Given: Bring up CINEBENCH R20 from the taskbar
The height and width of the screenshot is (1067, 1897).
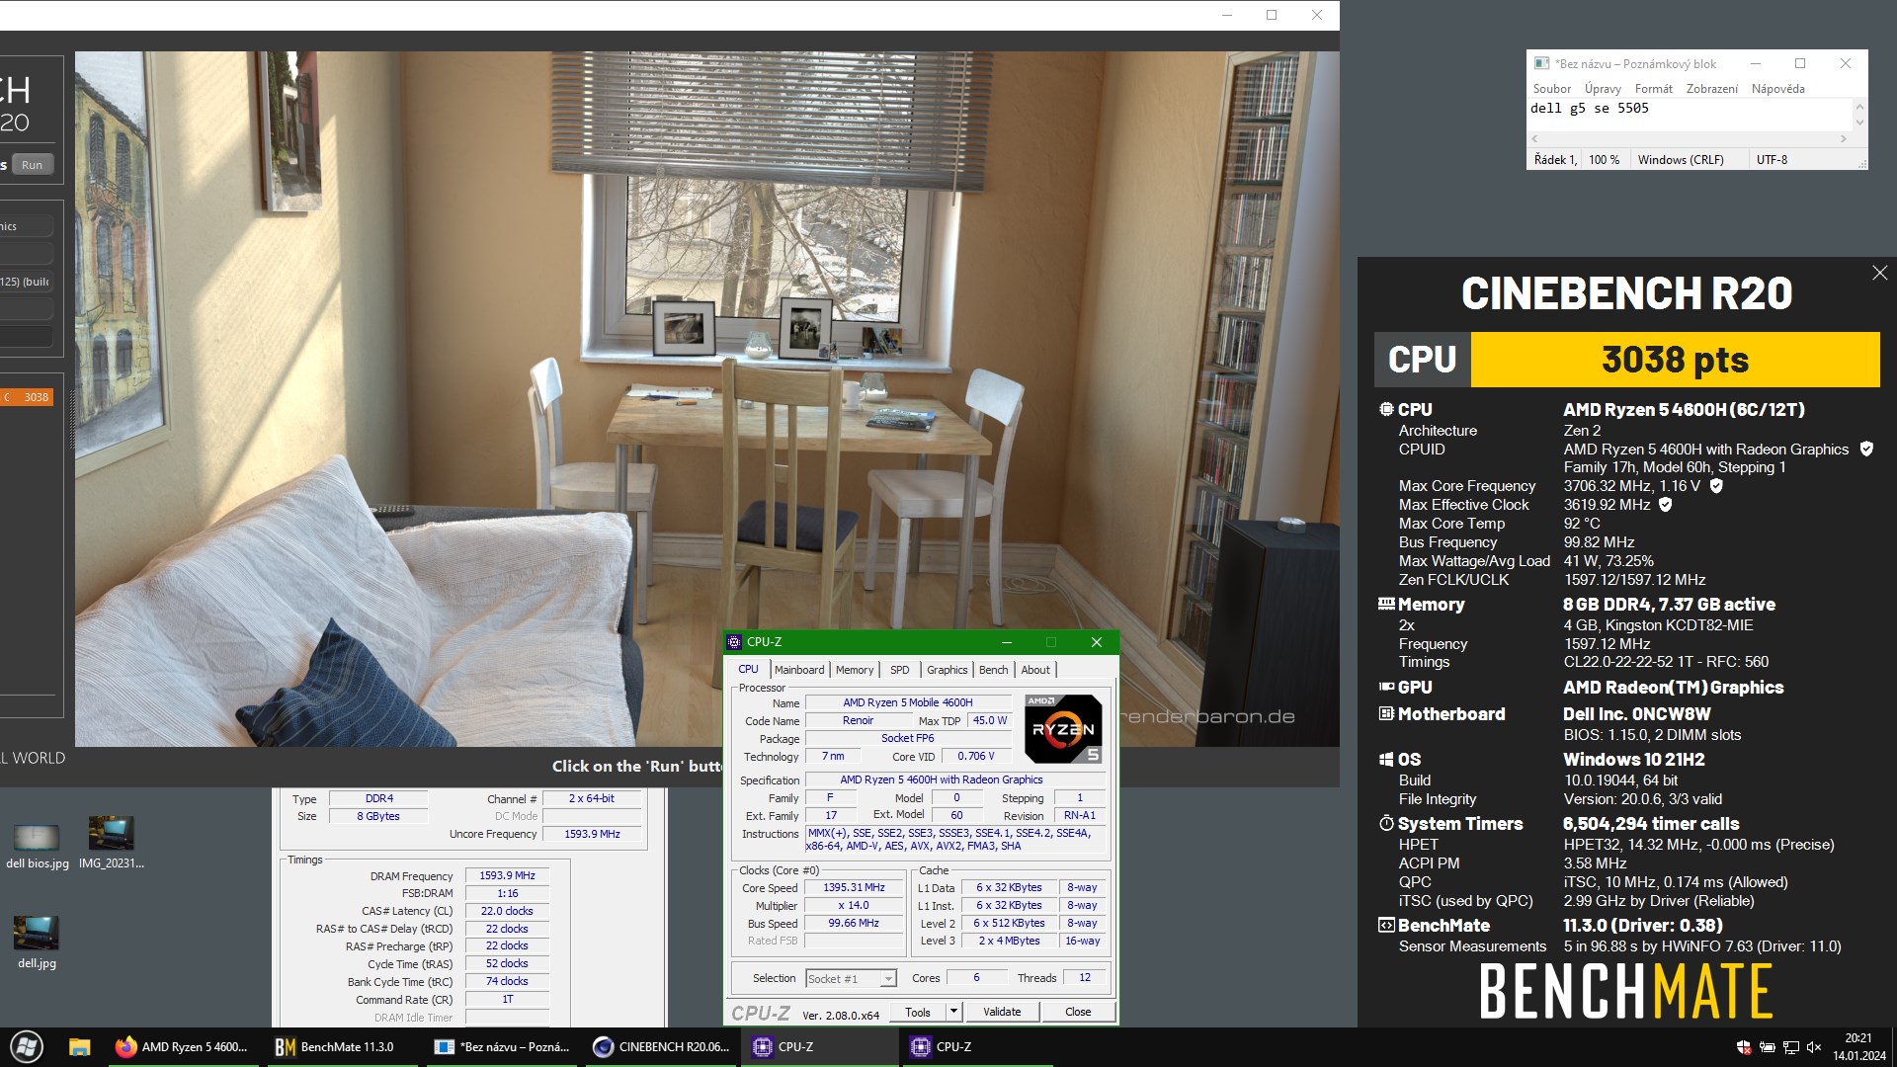Looking at the screenshot, I should point(662,1047).
